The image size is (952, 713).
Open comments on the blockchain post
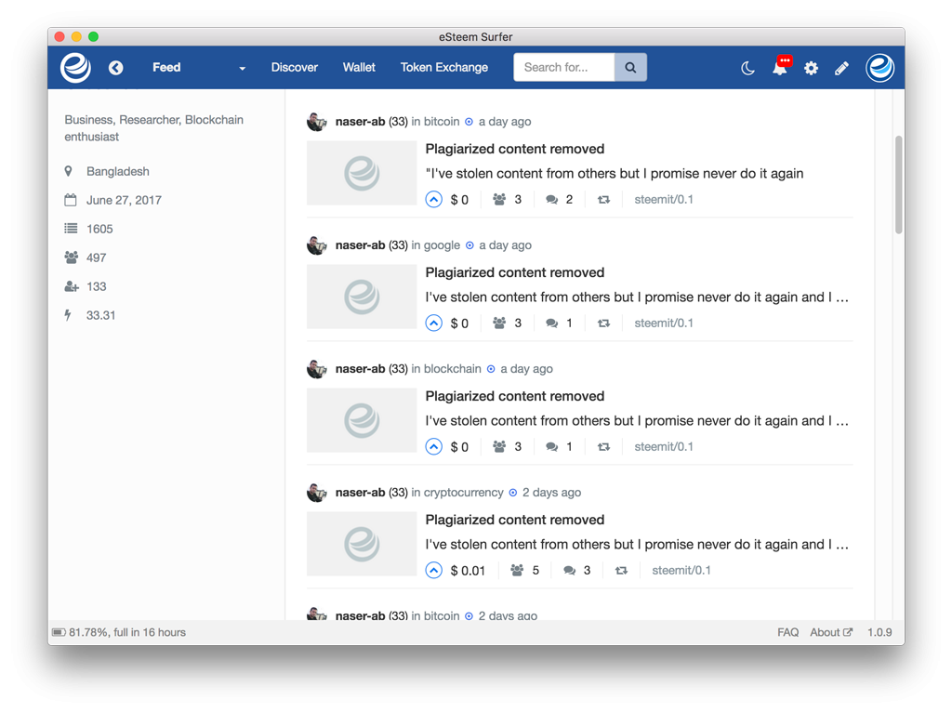[x=559, y=446]
